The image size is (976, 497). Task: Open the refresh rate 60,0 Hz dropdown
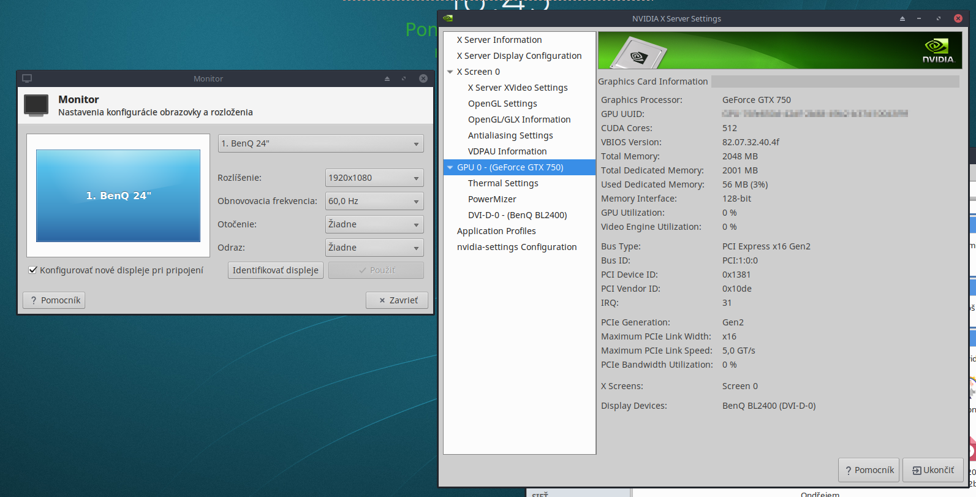[374, 201]
